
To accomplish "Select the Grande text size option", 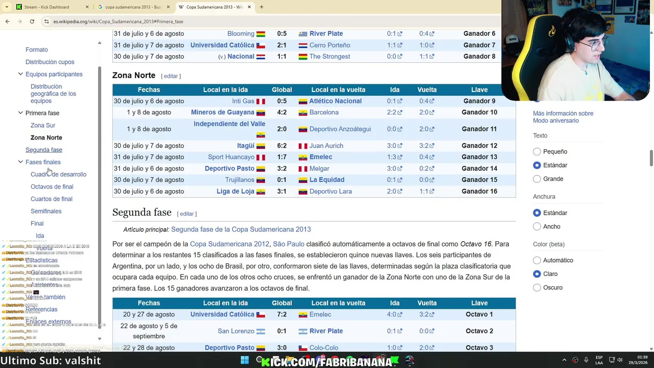I will 537,179.
